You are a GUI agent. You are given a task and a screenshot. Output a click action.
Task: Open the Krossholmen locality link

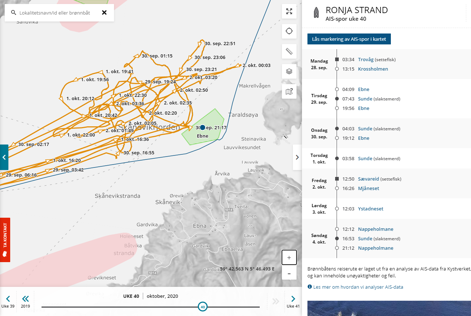373,69
